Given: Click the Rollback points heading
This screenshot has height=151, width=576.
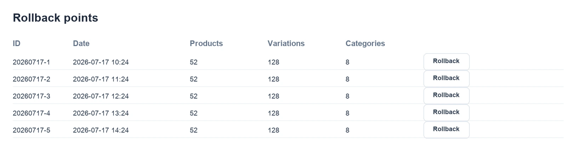Looking at the screenshot, I should pyautogui.click(x=56, y=18).
